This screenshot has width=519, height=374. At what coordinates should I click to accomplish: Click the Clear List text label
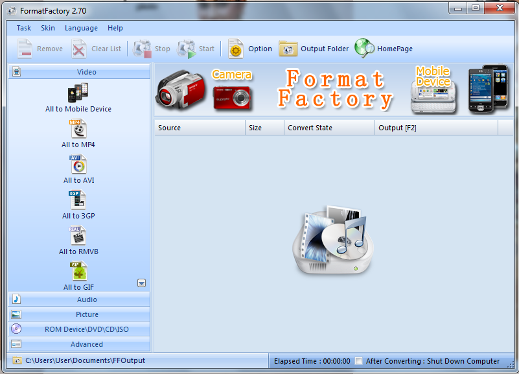(x=106, y=49)
